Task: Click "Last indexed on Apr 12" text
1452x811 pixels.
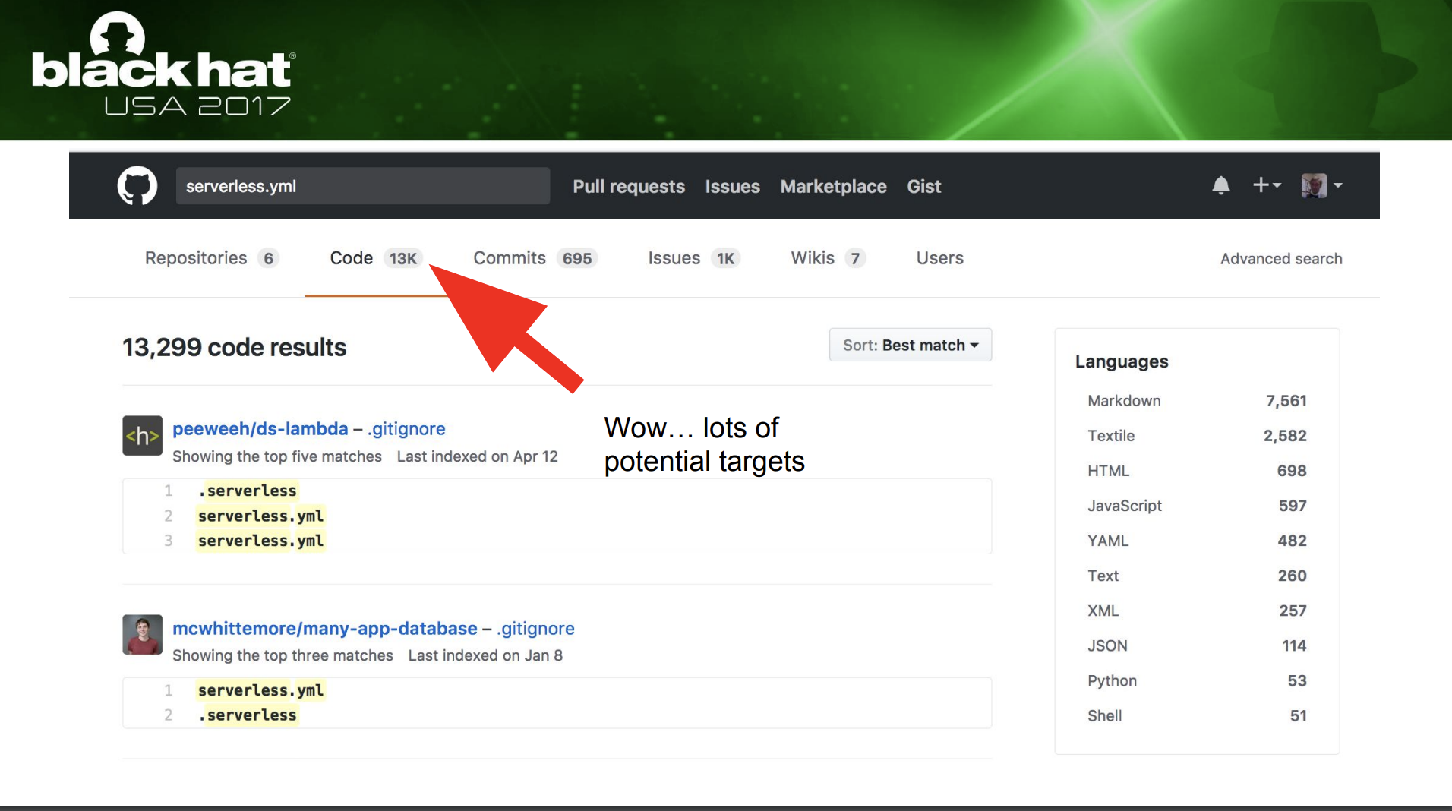Action: point(477,456)
